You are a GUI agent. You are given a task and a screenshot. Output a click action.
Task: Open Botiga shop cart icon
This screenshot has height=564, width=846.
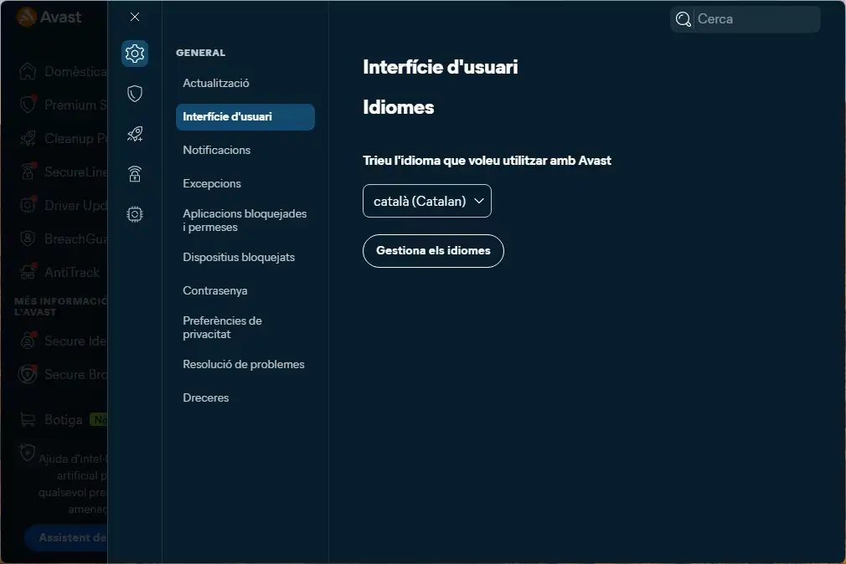[x=28, y=419]
